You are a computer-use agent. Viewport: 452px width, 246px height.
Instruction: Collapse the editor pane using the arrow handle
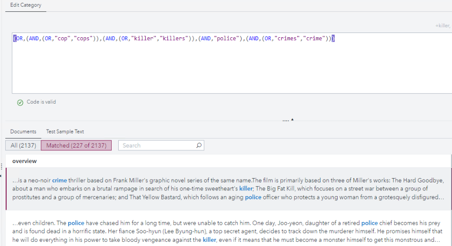click(292, 120)
